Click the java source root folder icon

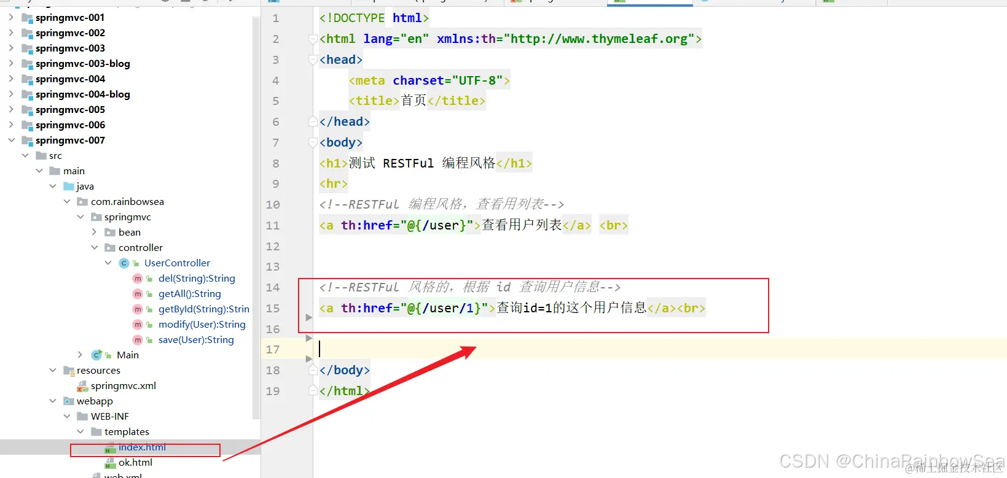[x=69, y=186]
